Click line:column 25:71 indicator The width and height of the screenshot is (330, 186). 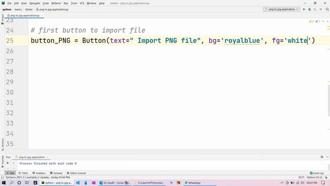tap(301, 177)
